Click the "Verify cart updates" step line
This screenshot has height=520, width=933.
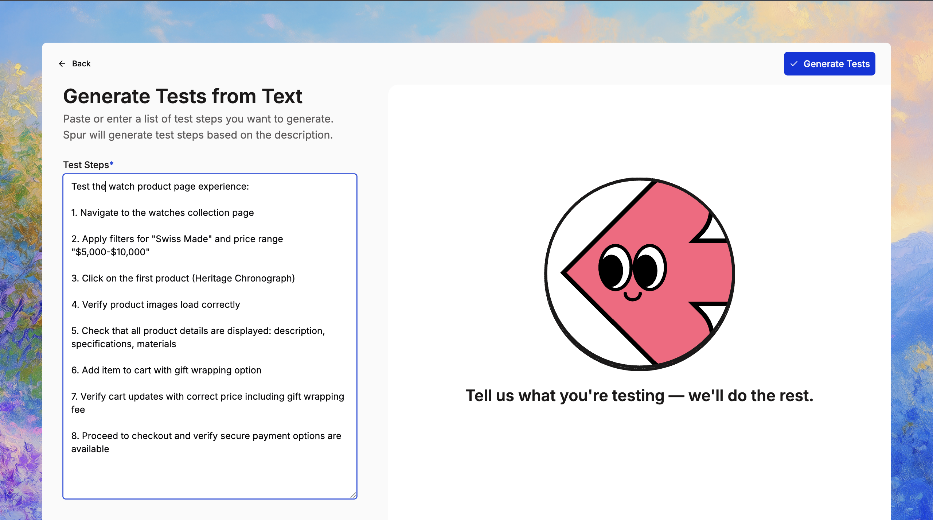pyautogui.click(x=207, y=396)
